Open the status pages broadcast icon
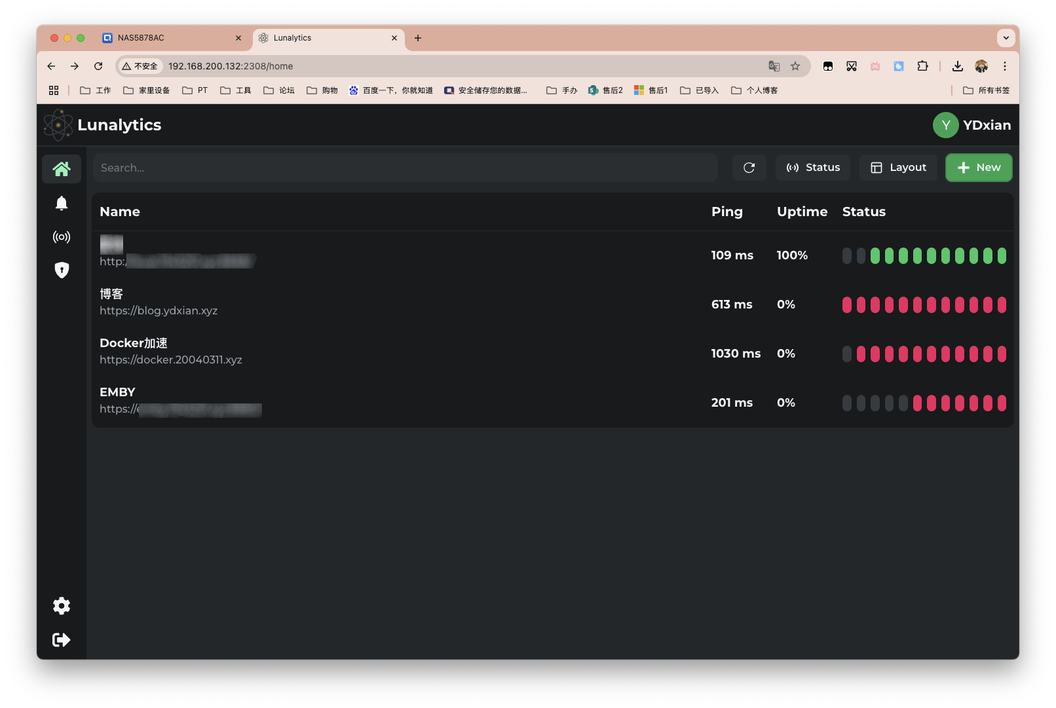 pos(62,237)
